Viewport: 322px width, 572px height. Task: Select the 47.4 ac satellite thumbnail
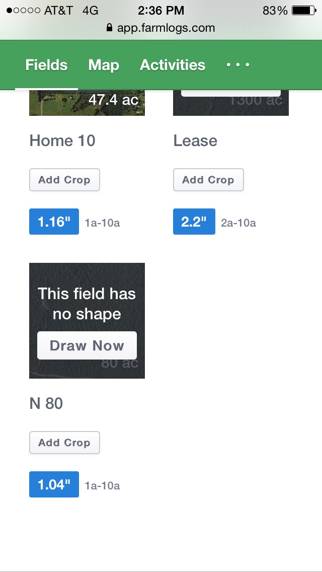pos(87,103)
